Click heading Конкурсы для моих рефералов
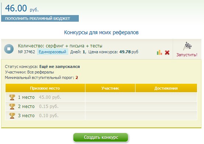This screenshot has height=144, width=204. coord(101,32)
